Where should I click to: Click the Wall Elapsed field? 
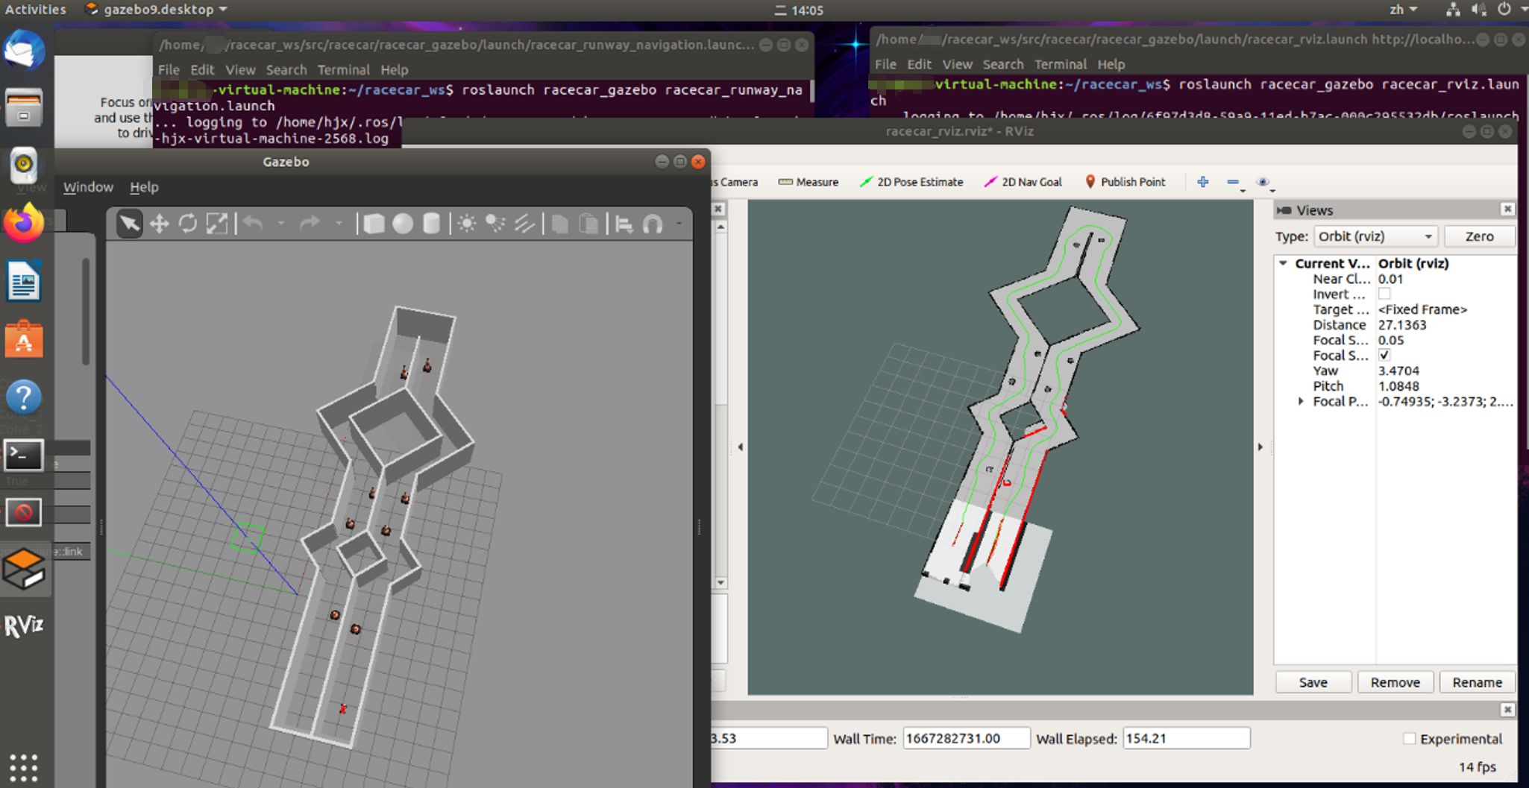pos(1186,739)
